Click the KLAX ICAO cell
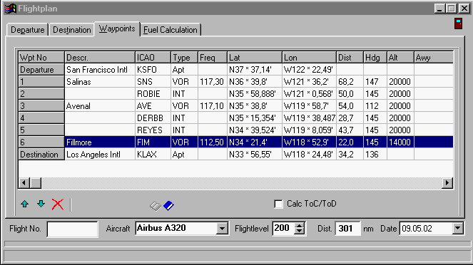 click(153, 155)
